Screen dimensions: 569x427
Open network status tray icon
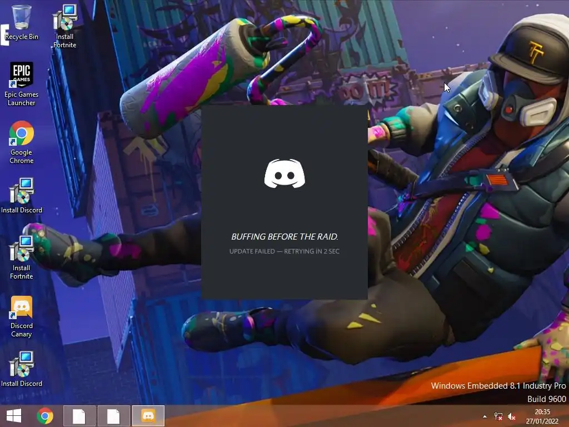pos(498,416)
